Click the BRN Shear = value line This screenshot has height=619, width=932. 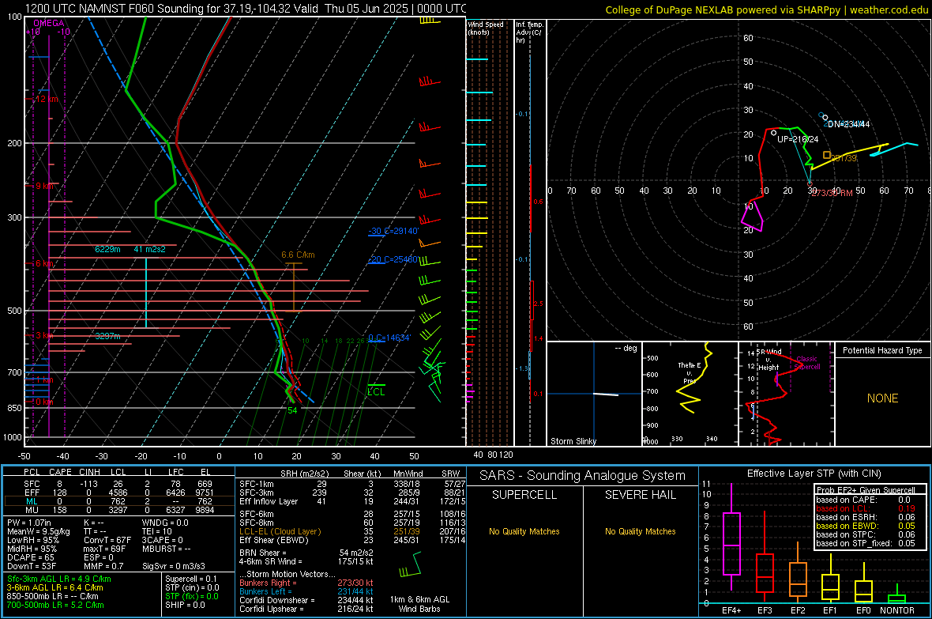tap(306, 553)
